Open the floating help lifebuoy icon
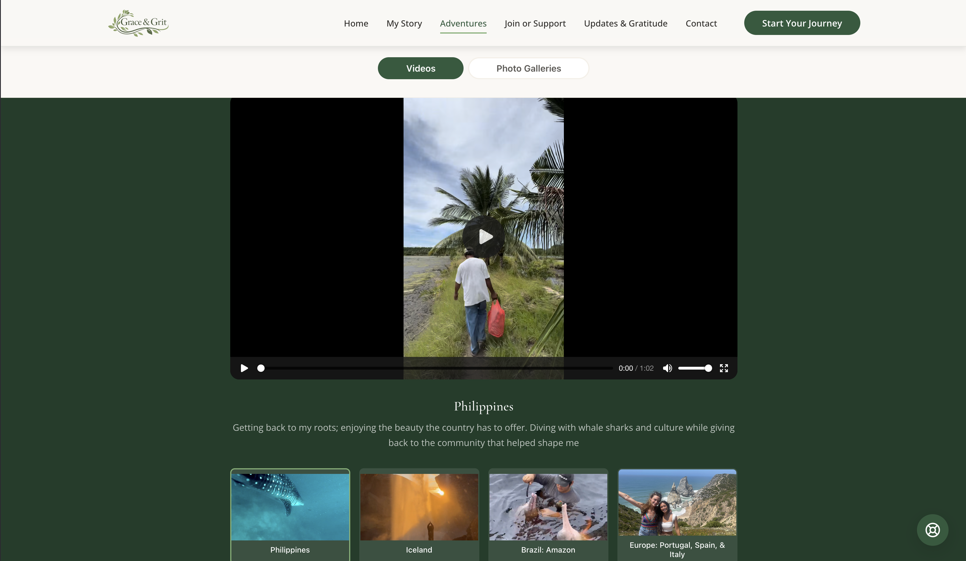The height and width of the screenshot is (561, 966). (x=932, y=529)
